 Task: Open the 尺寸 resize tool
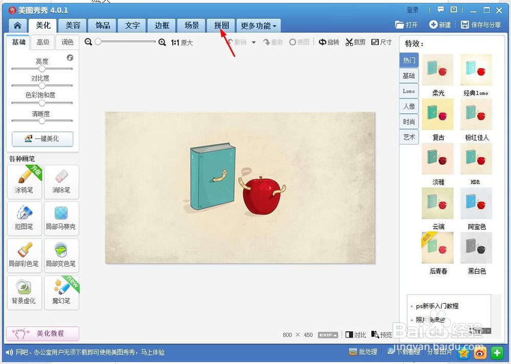(x=382, y=42)
